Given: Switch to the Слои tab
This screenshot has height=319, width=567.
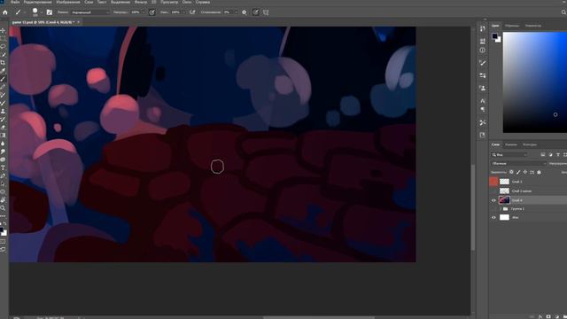Looking at the screenshot, I should click(495, 144).
